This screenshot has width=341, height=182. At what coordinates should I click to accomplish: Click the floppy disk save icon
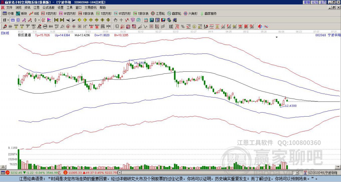[163, 20]
